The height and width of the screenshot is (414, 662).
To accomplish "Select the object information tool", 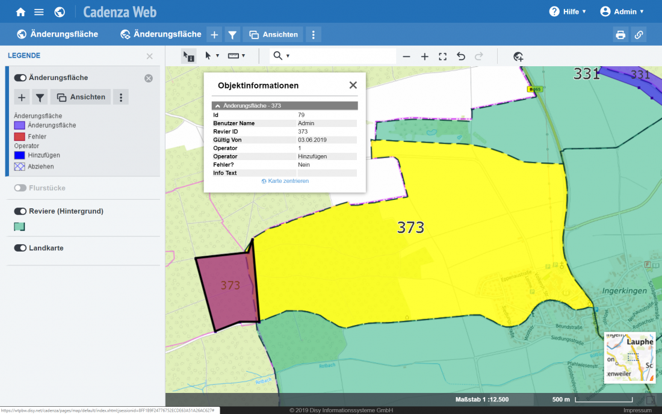I will (188, 57).
